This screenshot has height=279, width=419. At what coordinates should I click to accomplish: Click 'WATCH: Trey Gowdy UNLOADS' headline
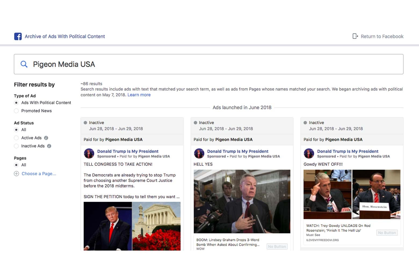(x=338, y=228)
